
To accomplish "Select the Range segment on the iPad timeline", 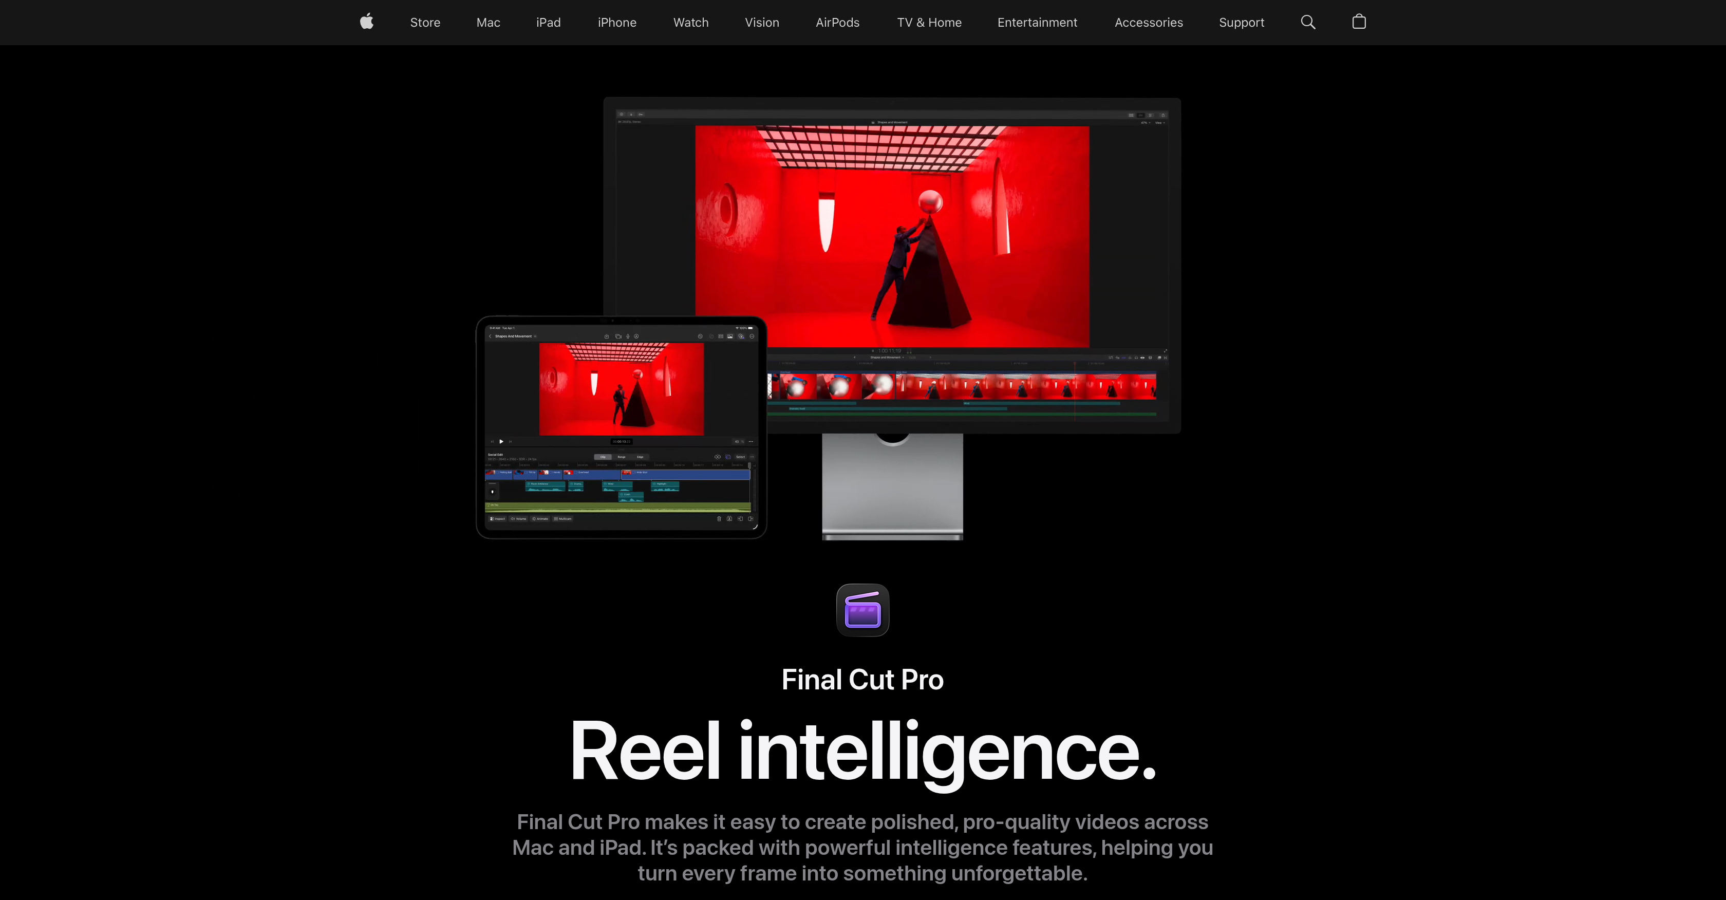I will [622, 457].
